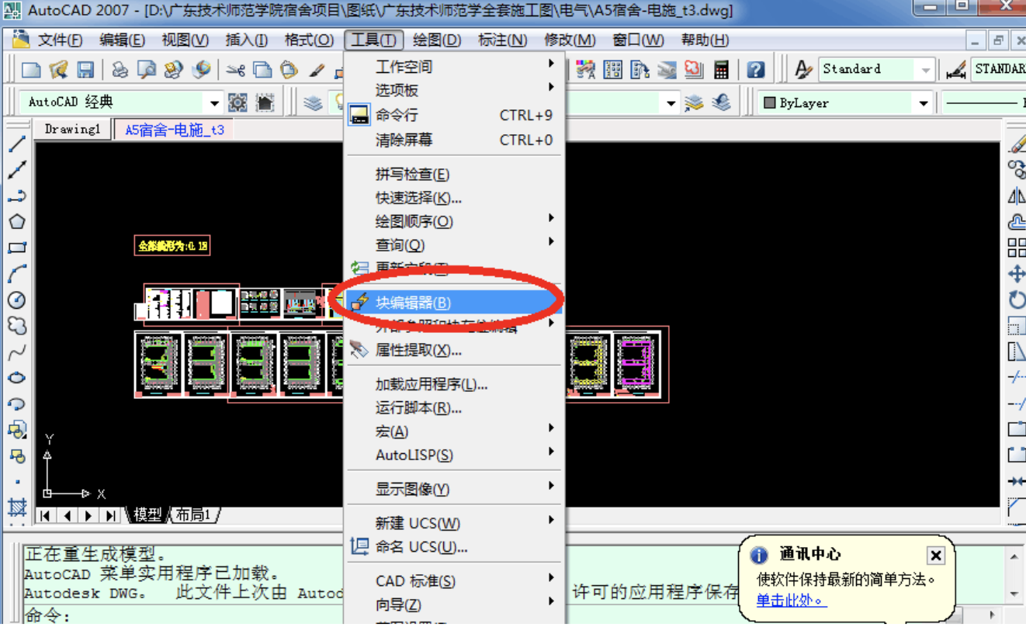Expand the ByLayer color dropdown
This screenshot has height=627, width=1026.
coord(924,102)
